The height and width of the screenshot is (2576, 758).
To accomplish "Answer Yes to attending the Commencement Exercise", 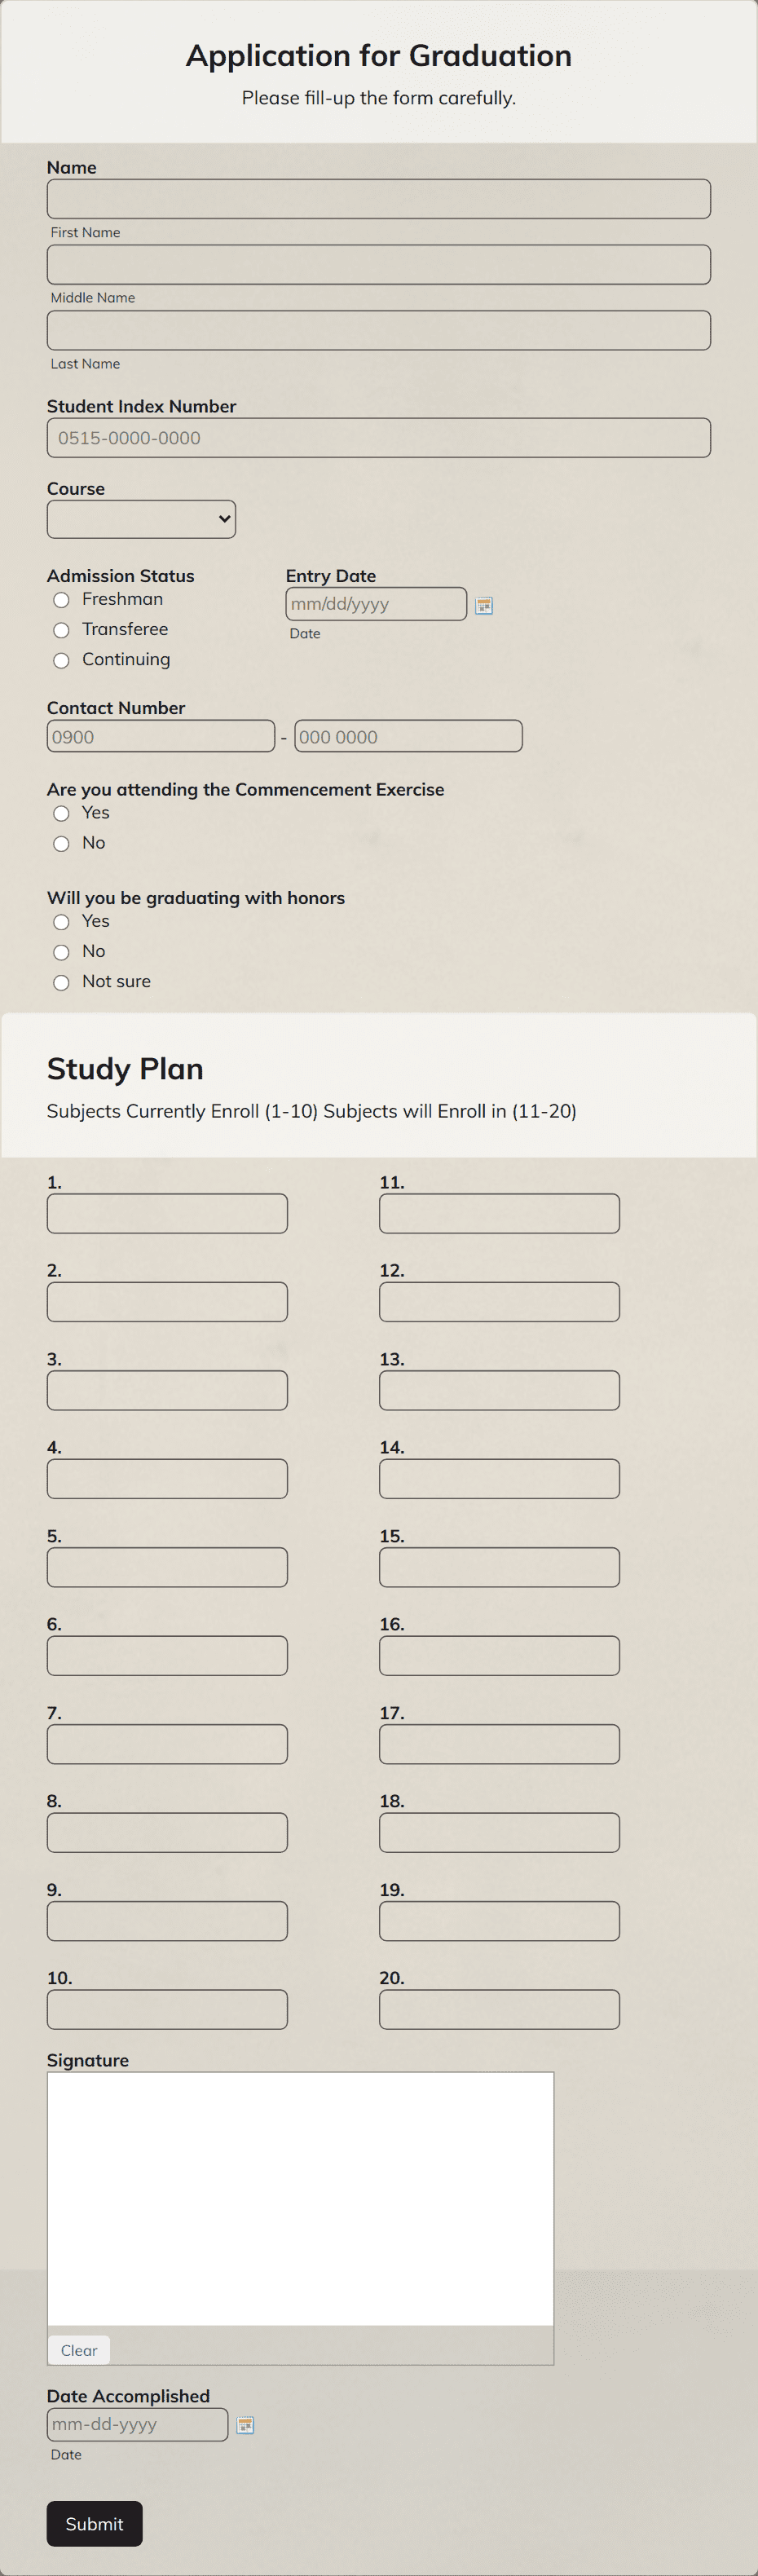I will click(x=61, y=813).
